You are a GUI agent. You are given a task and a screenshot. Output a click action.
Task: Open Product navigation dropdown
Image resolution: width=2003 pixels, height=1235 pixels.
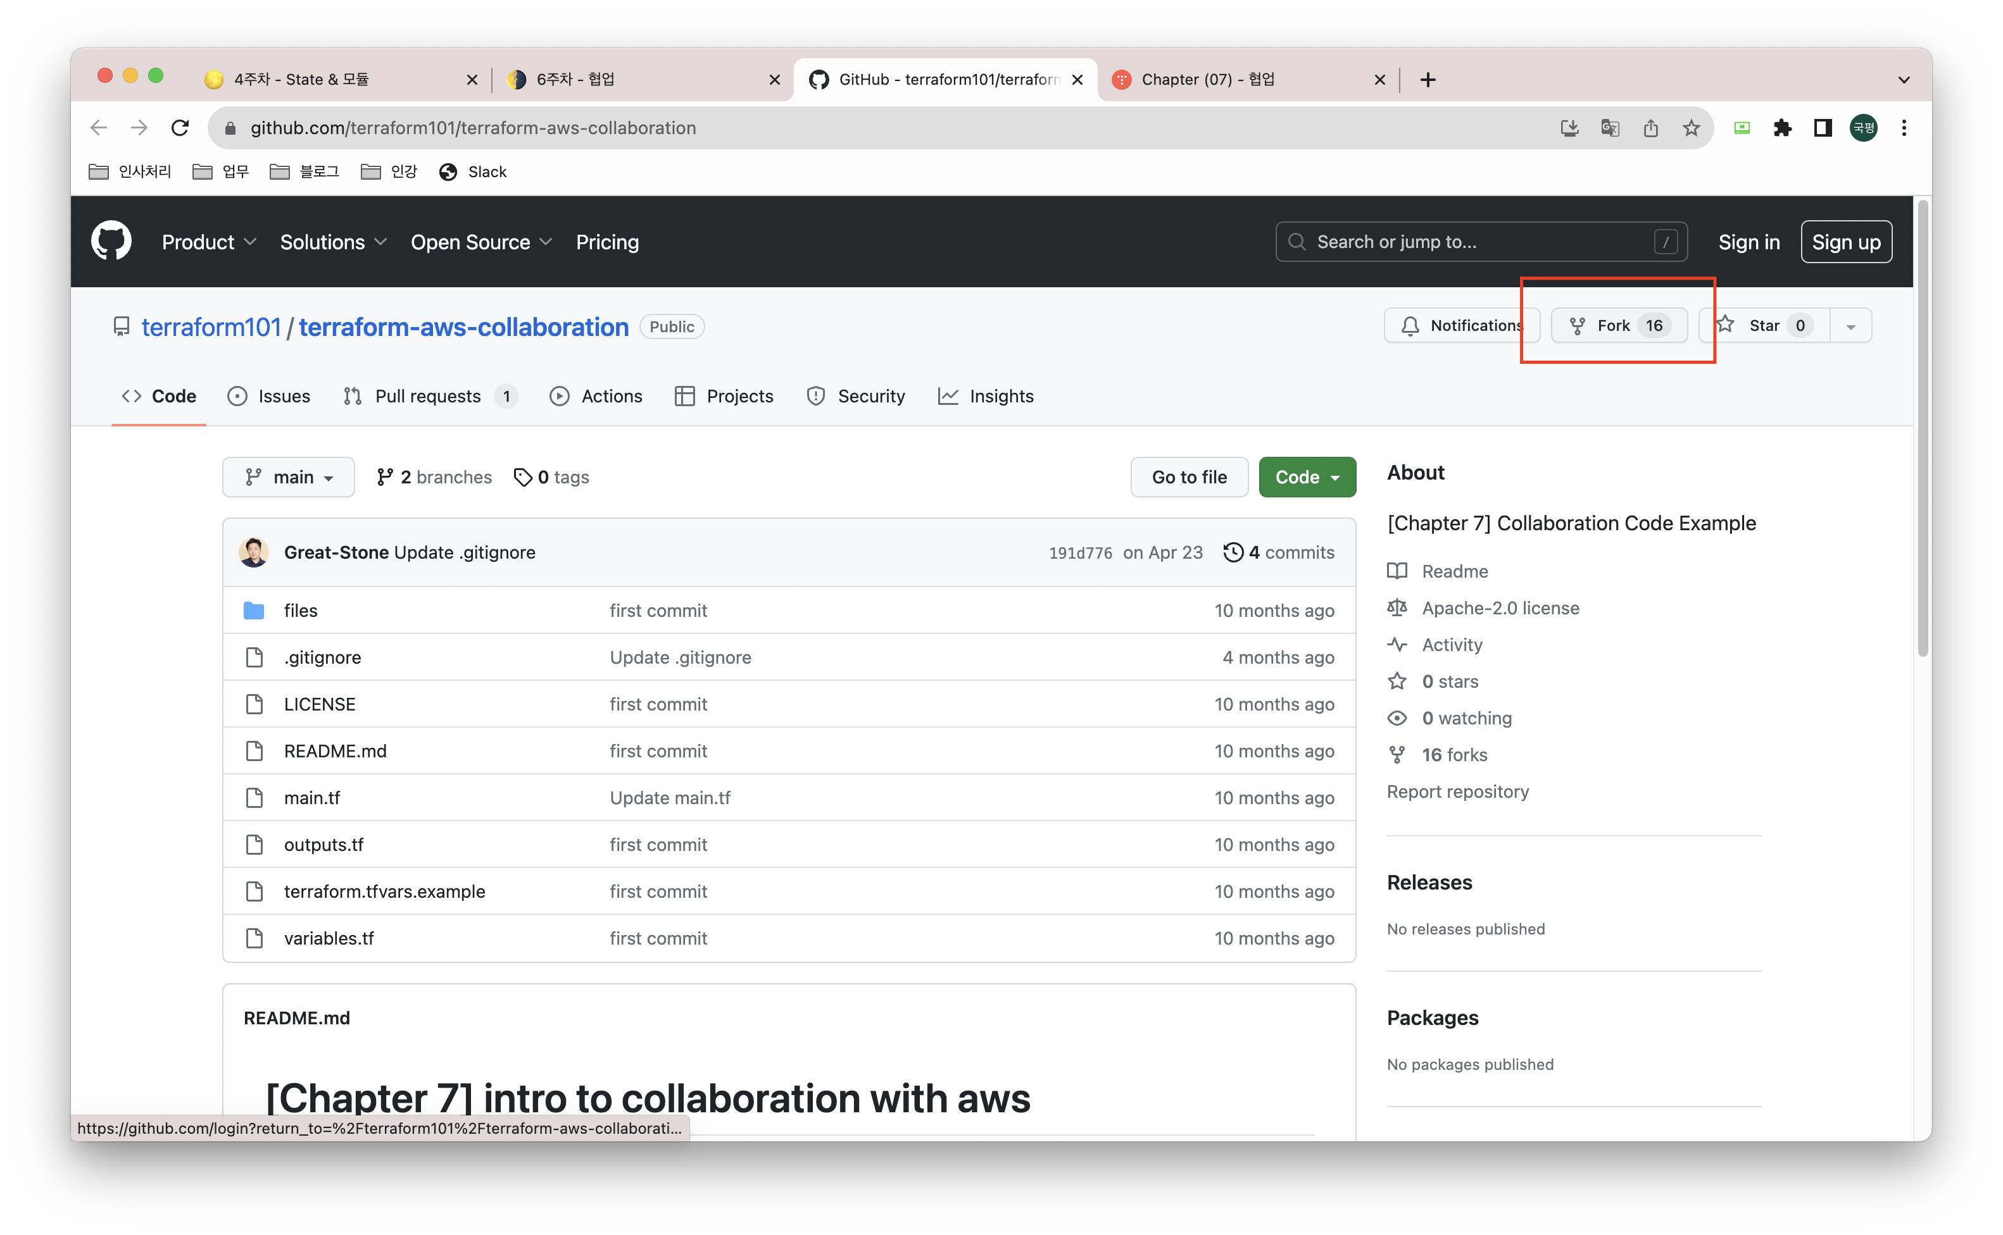(209, 242)
